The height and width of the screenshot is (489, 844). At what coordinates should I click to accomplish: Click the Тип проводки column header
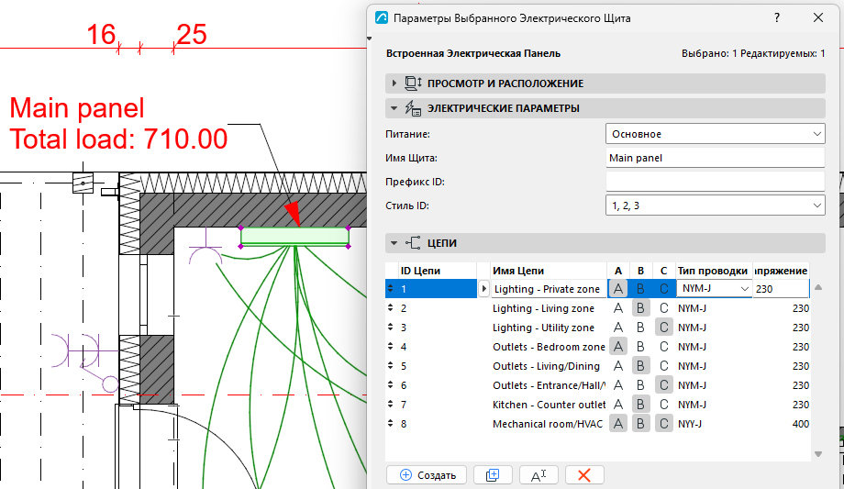tap(713, 271)
